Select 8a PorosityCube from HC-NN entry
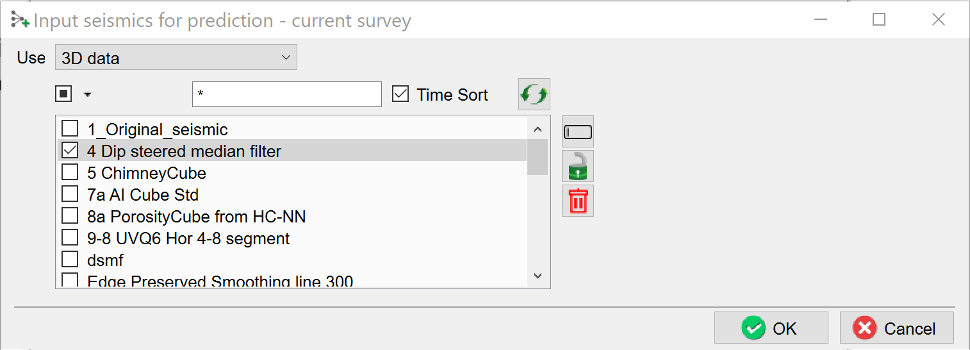The height and width of the screenshot is (350, 970). pyautogui.click(x=196, y=217)
